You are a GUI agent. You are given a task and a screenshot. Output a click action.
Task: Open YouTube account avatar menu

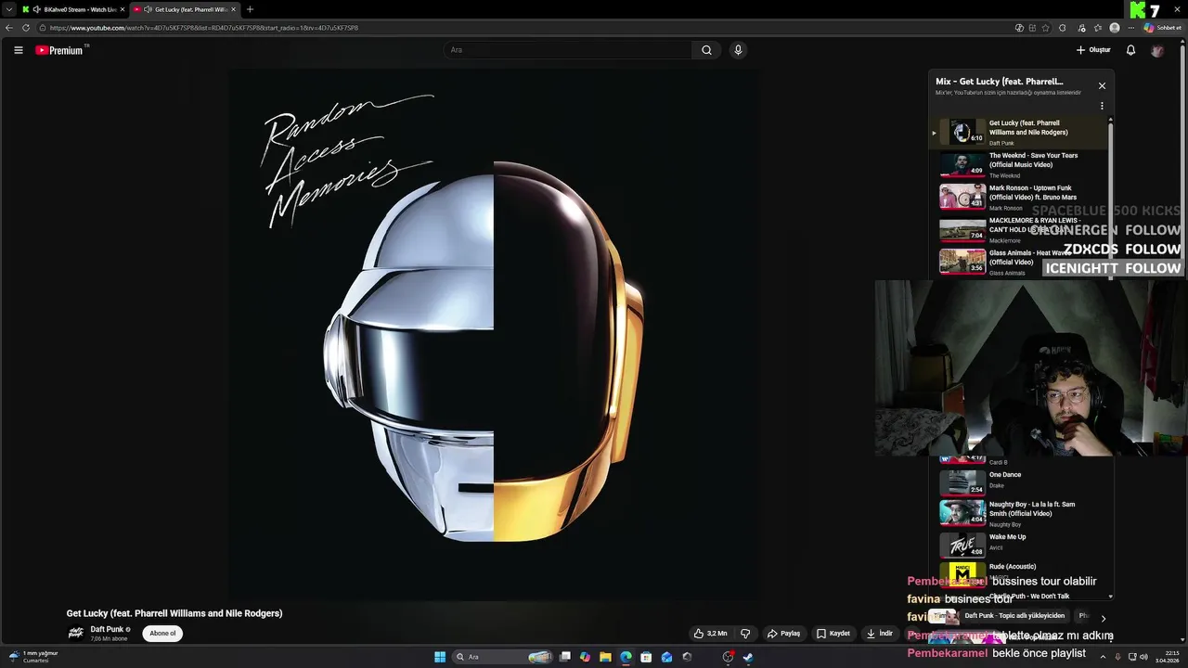coord(1156,50)
